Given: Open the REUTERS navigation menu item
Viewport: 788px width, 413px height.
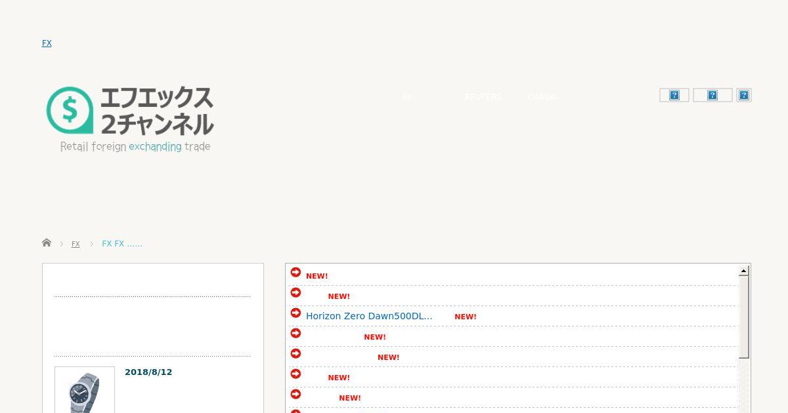Looking at the screenshot, I should coord(483,97).
